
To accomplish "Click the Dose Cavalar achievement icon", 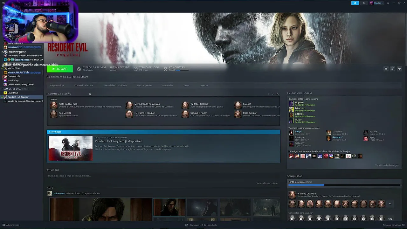I will tap(238, 114).
